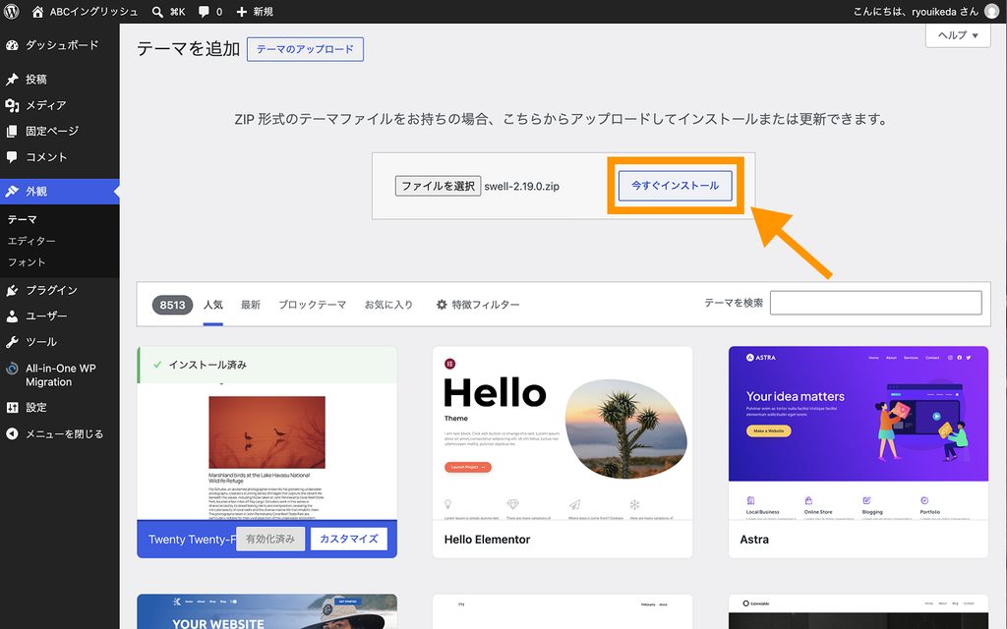Click the コメント bubble icon in sidebar
This screenshot has height=629, width=1007.
point(12,156)
